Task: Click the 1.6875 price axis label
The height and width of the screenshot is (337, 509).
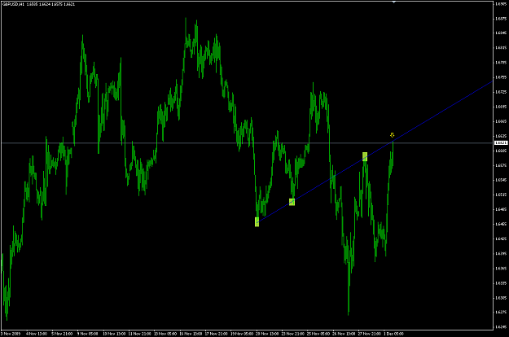Action: (501, 19)
